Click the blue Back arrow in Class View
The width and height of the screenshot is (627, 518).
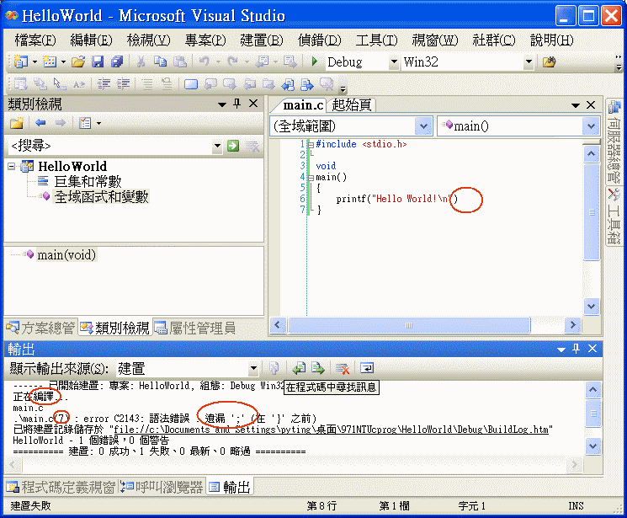tap(40, 122)
